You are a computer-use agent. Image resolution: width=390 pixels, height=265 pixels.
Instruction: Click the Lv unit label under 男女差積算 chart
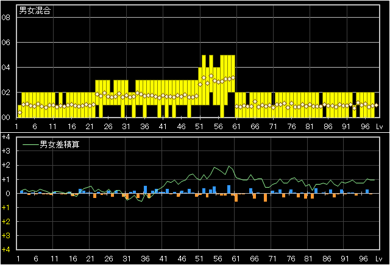click(x=379, y=259)
